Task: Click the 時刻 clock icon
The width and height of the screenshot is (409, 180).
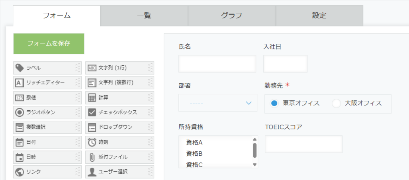Action: [x=92, y=143]
